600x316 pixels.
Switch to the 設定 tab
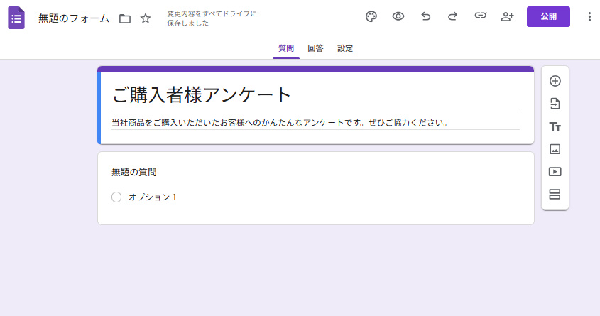(x=345, y=48)
